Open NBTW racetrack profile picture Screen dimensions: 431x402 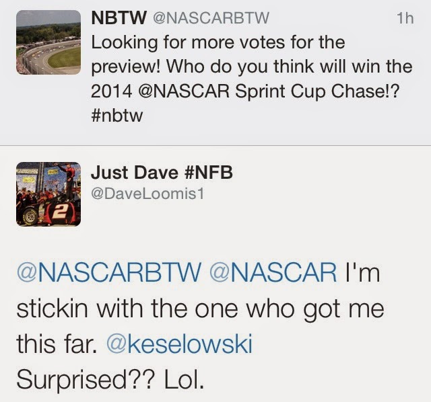click(x=48, y=42)
